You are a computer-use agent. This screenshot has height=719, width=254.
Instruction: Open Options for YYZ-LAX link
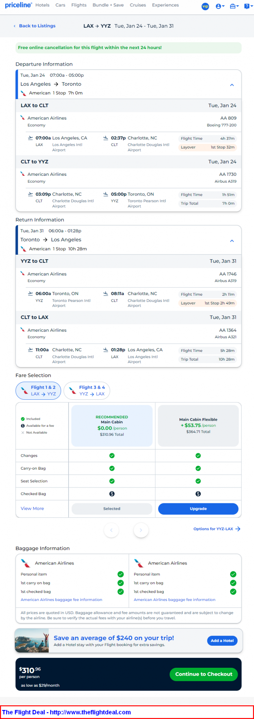(x=217, y=529)
